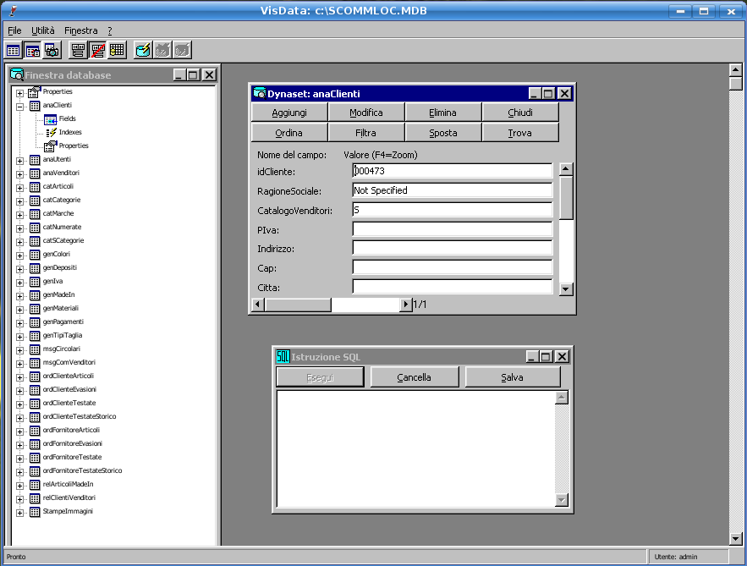747x566 pixels.
Task: Click the Chiudi button in Dynaset window
Action: tap(519, 113)
